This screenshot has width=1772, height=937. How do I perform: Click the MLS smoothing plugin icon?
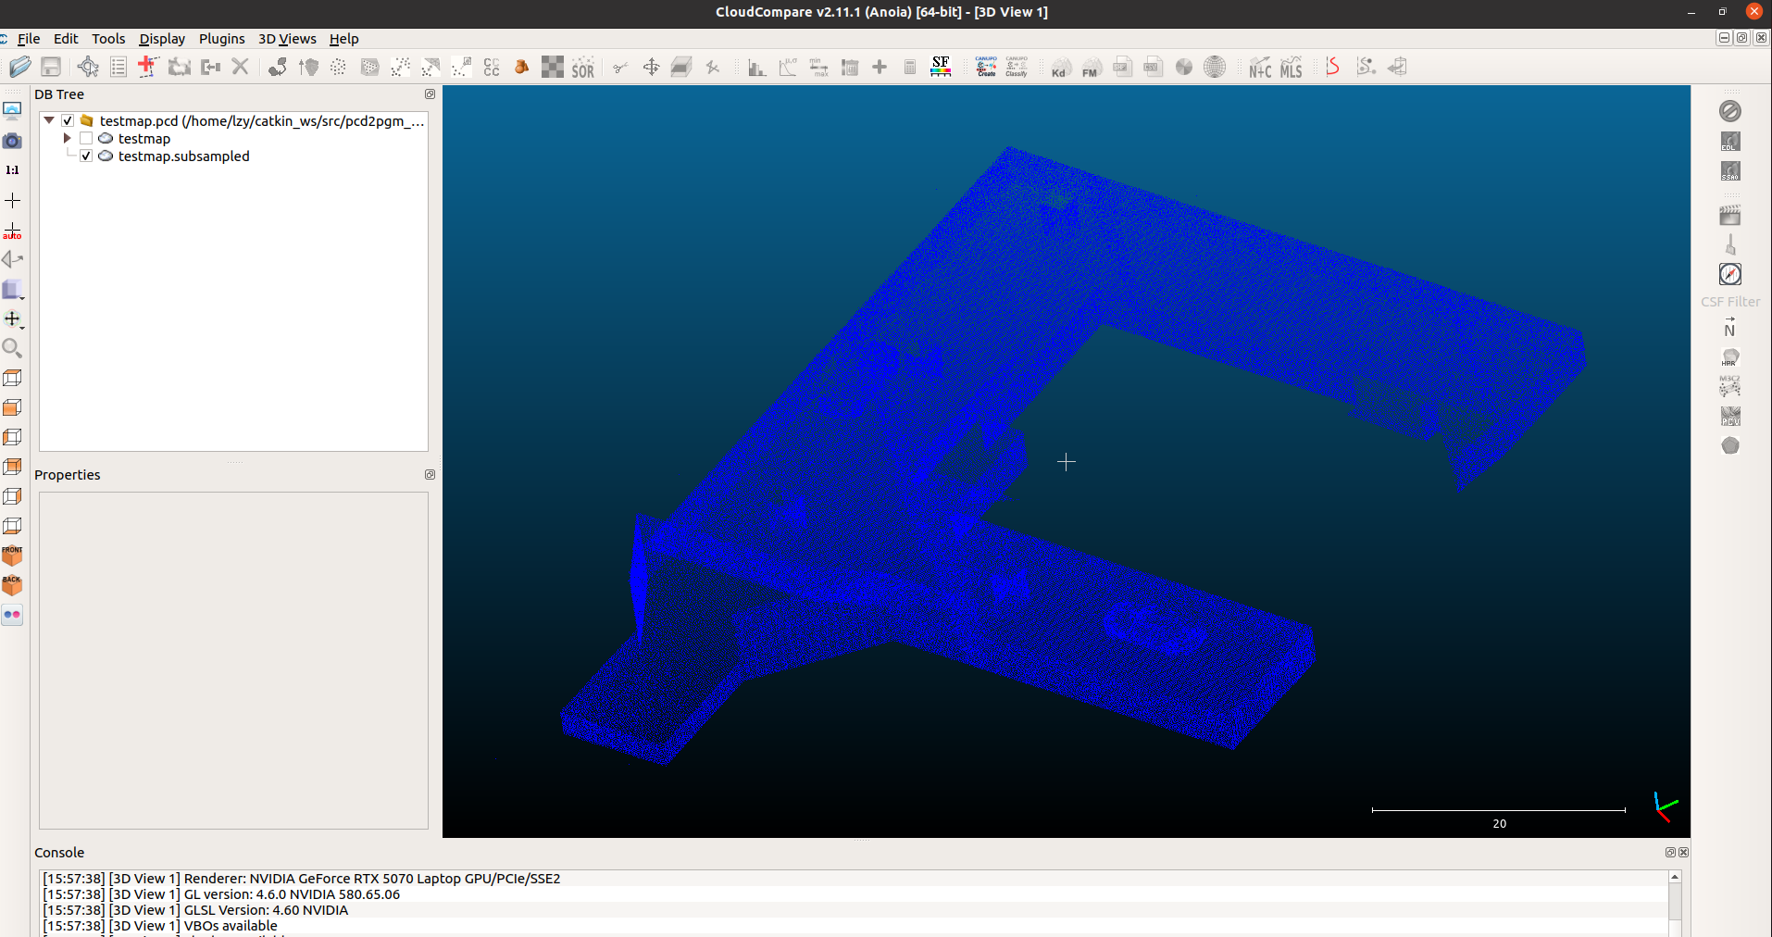(1291, 67)
